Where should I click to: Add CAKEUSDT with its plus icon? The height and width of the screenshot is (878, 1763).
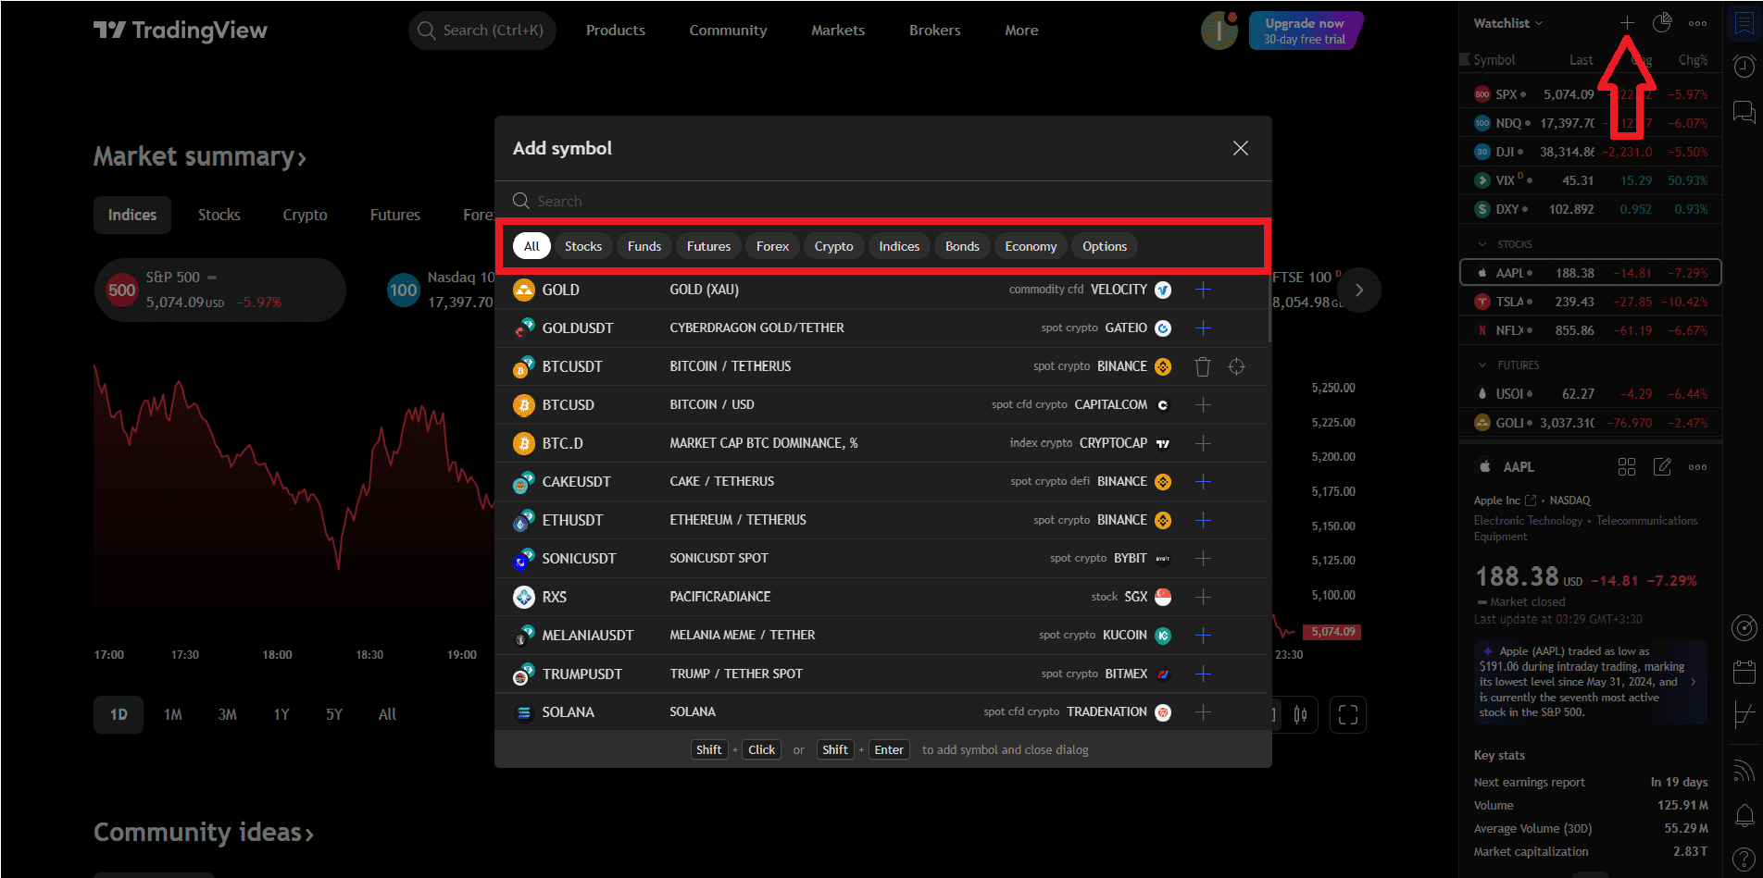coord(1203,482)
